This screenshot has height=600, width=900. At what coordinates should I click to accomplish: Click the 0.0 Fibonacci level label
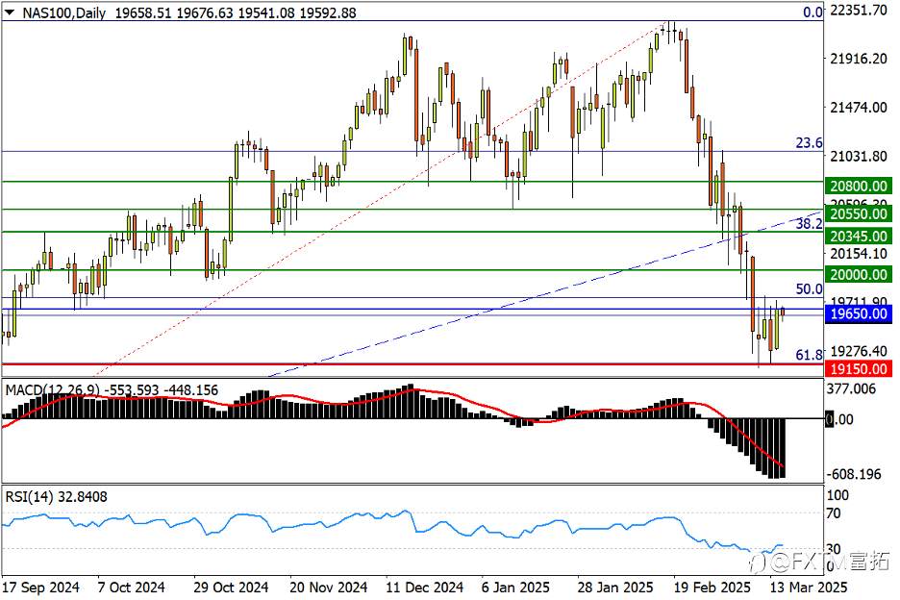(x=812, y=12)
